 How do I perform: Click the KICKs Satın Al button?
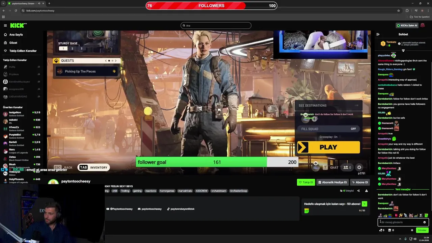point(407,25)
